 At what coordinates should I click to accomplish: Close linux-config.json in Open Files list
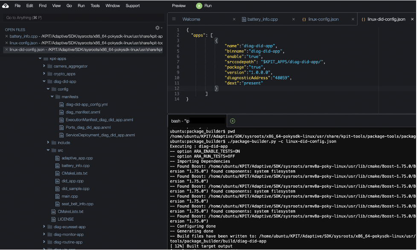point(6,43)
